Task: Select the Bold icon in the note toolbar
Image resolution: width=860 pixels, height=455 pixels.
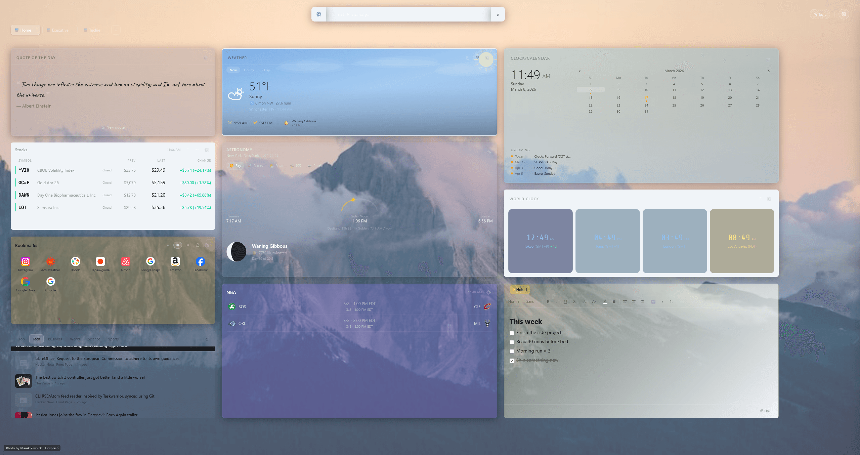Action: point(548,301)
